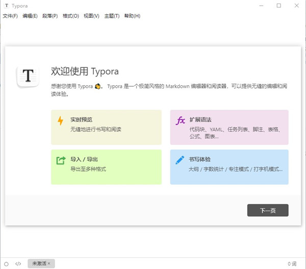Image resolution: width=306 pixels, height=269 pixels.
Task: Toggle source code mode icon in status bar
Action: pos(18,263)
